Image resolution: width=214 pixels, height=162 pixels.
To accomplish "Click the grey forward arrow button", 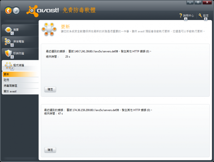I will click(16, 11).
